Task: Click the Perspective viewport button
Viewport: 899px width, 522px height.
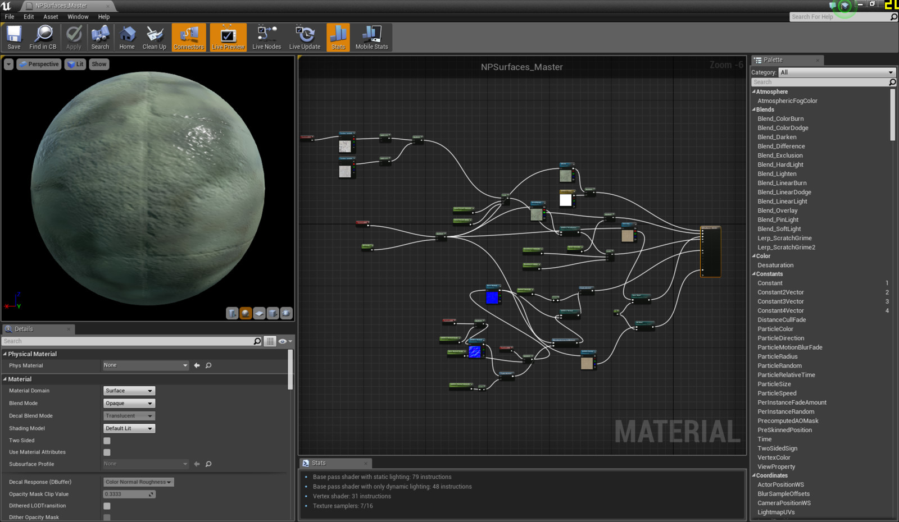Action: [x=39, y=65]
